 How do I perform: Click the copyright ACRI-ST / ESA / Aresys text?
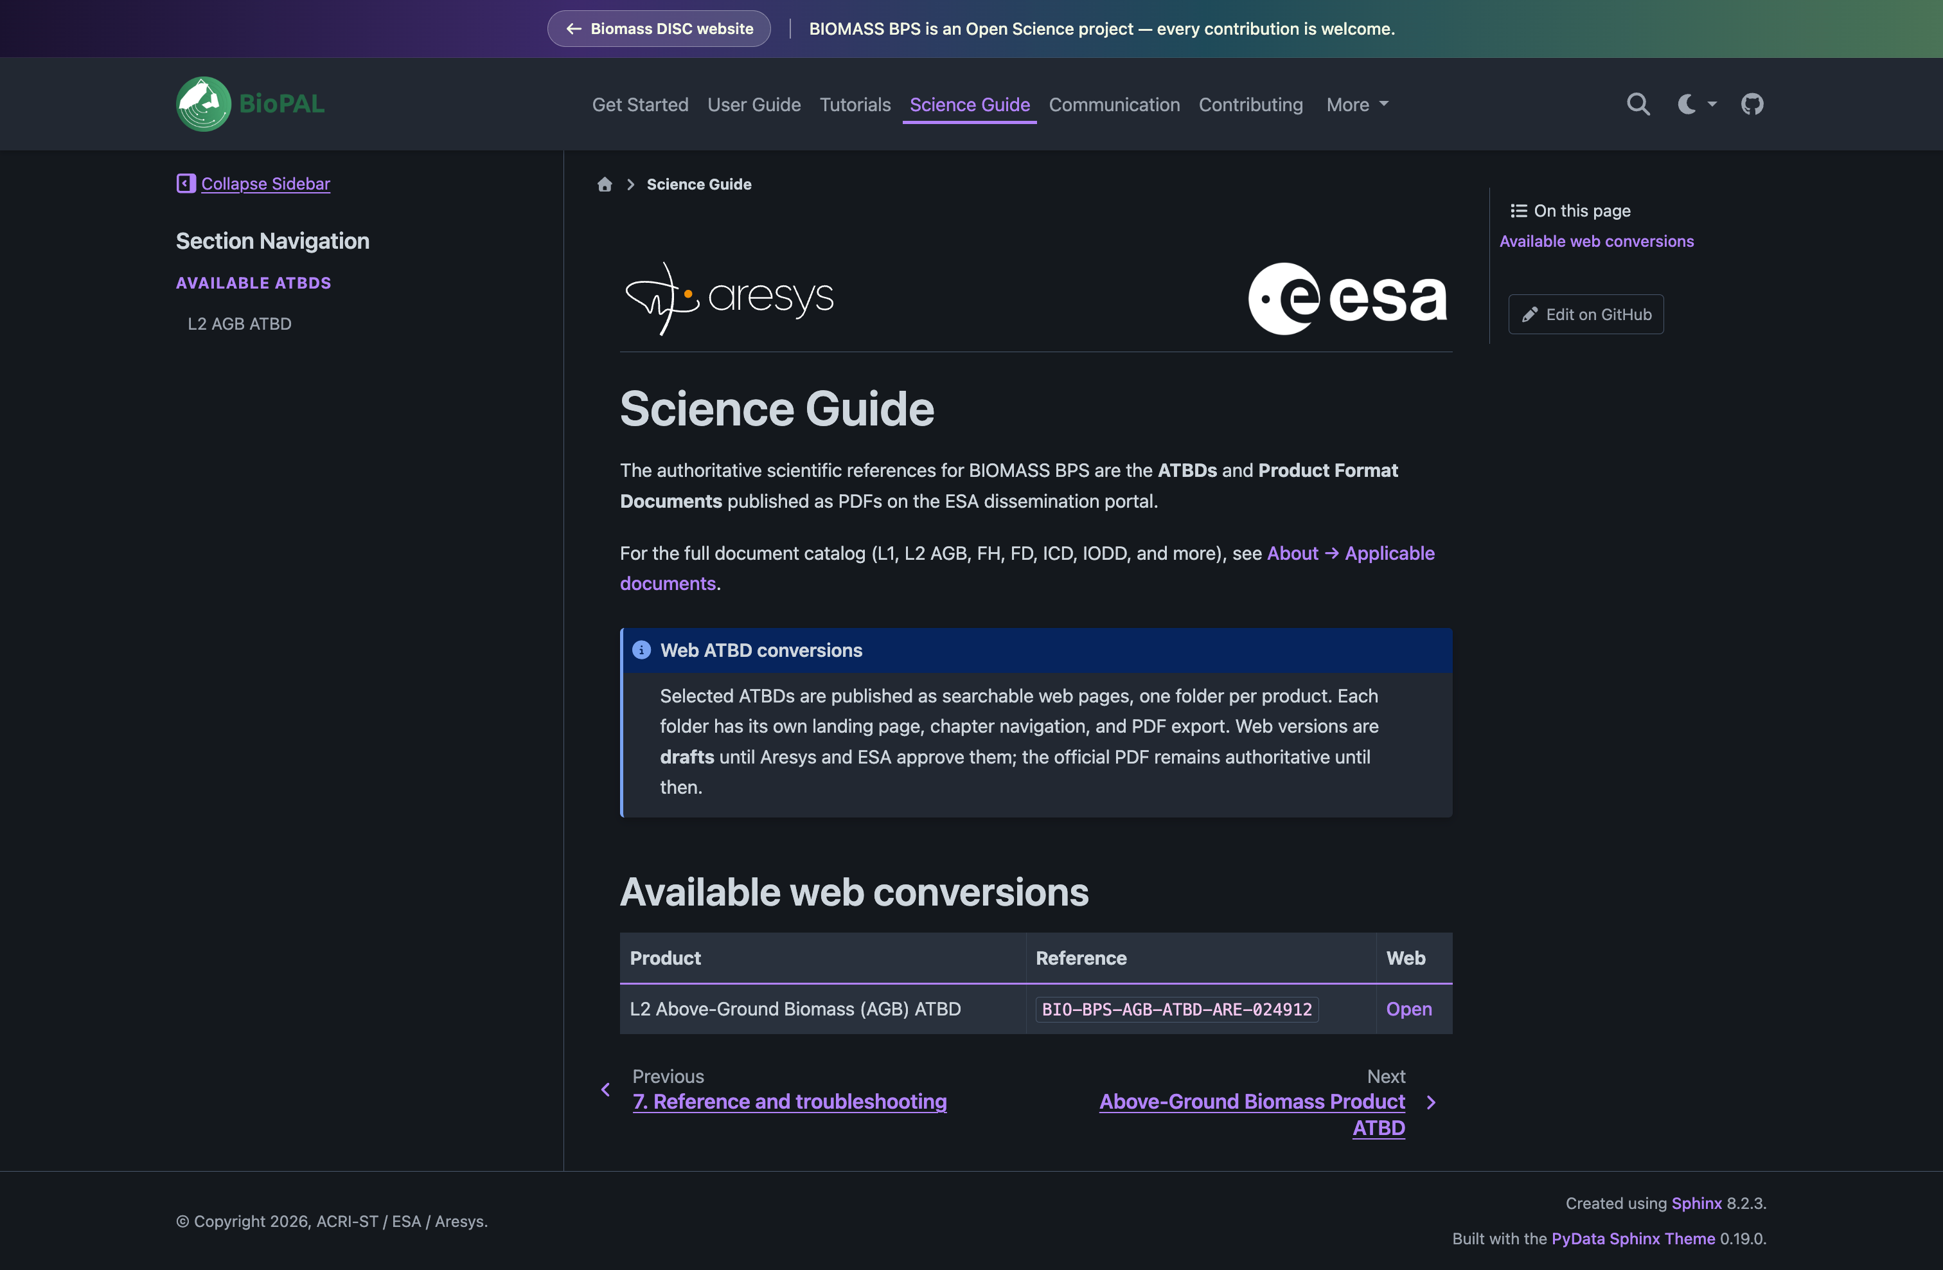(x=332, y=1222)
